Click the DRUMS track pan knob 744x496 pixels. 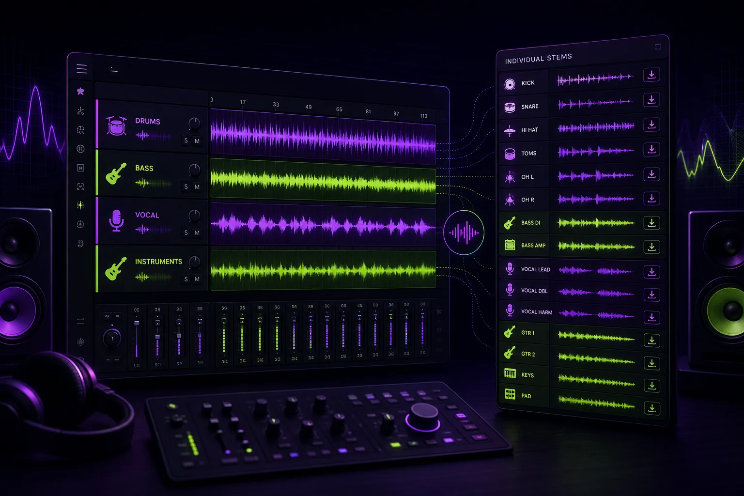coord(194,124)
